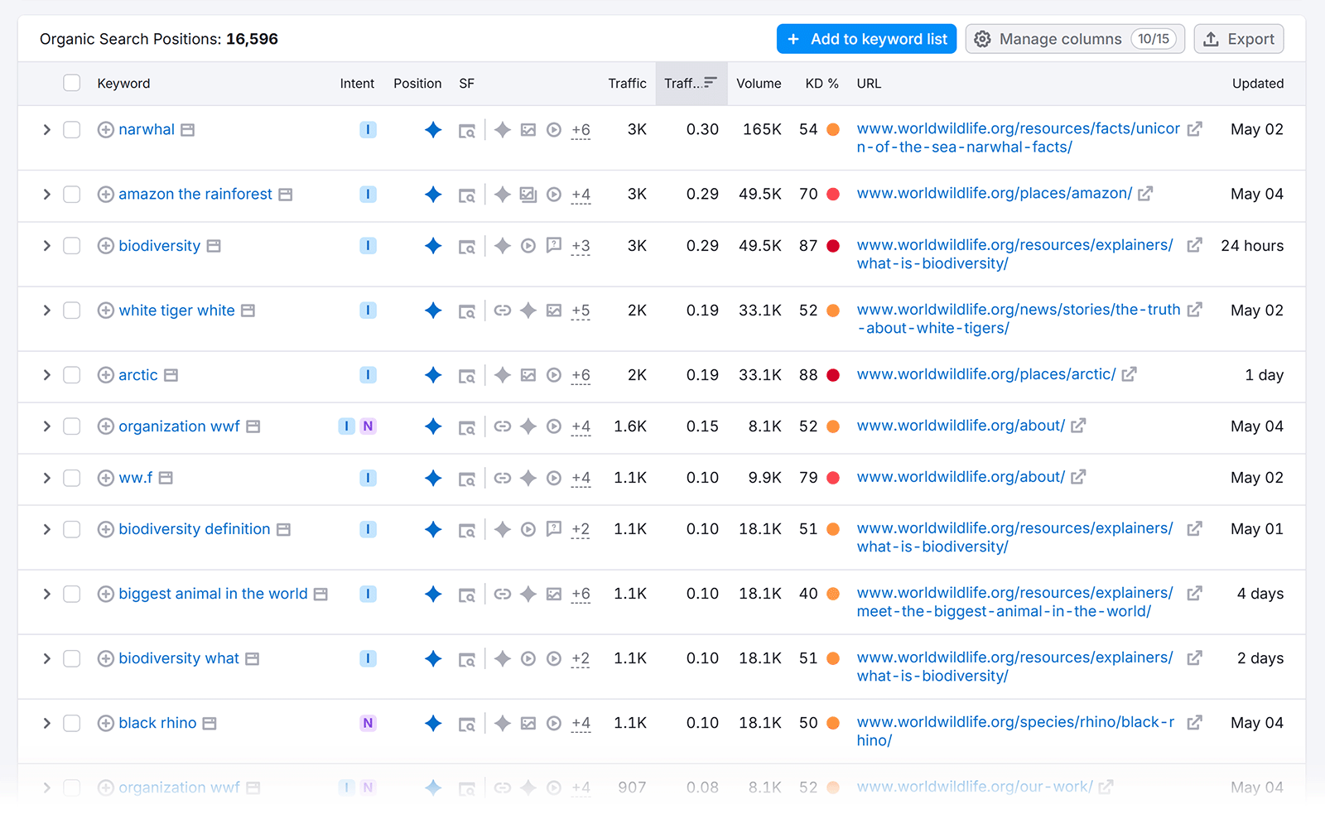Image resolution: width=1325 pixels, height=814 pixels.
Task: Open external link icon for amazon URL
Action: [x=1145, y=194]
